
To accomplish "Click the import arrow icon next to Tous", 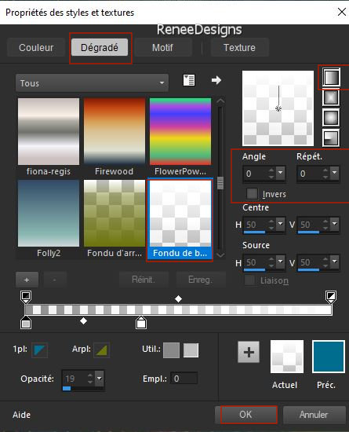I will click(216, 80).
